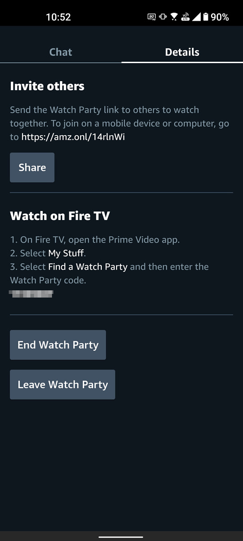Select the Details tab
Image resolution: width=243 pixels, height=541 pixels.
[x=182, y=52]
